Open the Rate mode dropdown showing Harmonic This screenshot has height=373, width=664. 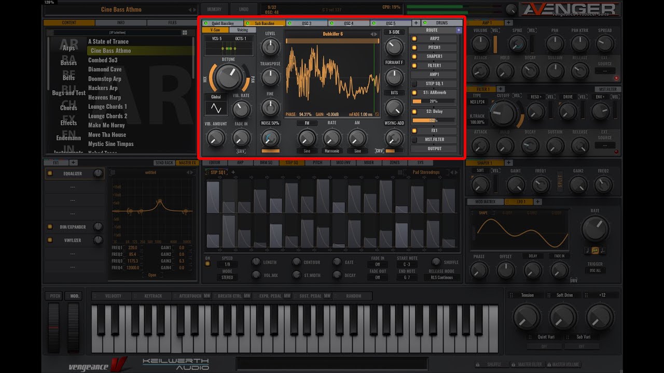[331, 151]
